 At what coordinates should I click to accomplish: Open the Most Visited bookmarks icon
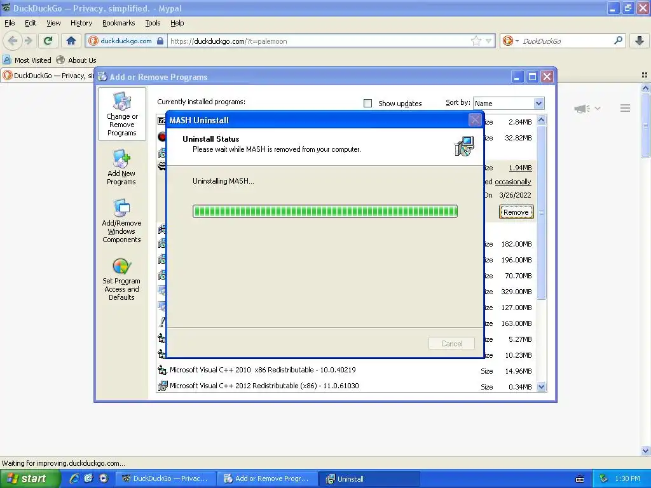coord(6,60)
